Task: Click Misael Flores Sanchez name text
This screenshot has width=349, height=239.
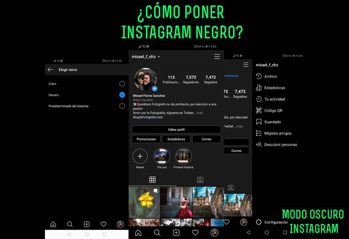Action: (149, 96)
